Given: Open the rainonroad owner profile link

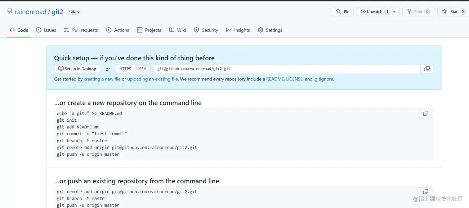Looking at the screenshot, I should pyautogui.click(x=30, y=12).
